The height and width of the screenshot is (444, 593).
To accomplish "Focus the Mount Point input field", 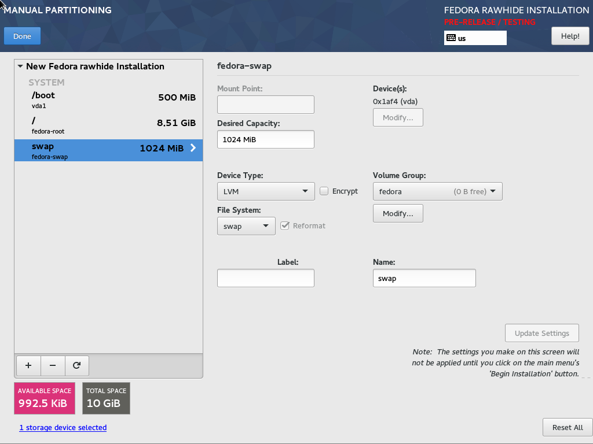I will (266, 105).
